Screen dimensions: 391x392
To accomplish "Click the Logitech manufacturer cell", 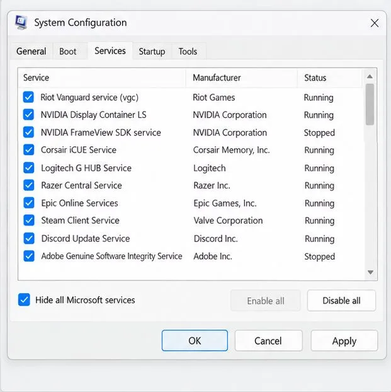I will coord(210,168).
